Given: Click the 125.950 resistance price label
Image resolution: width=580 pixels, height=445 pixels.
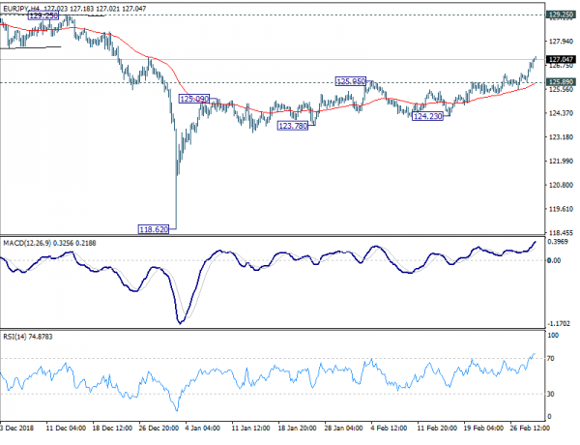Looking at the screenshot, I should pos(350,82).
